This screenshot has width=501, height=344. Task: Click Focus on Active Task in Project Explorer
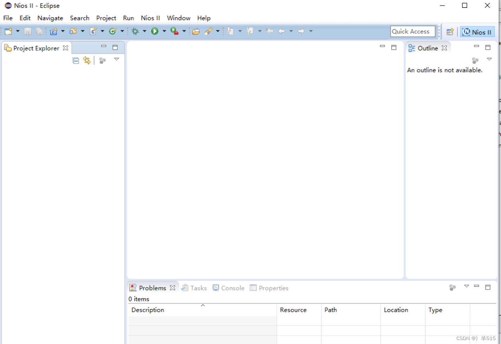pos(102,60)
